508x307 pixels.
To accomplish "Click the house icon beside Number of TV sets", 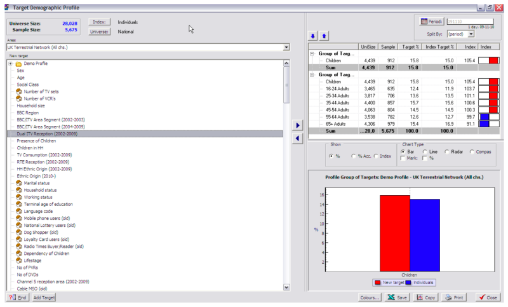I will click(x=19, y=92).
